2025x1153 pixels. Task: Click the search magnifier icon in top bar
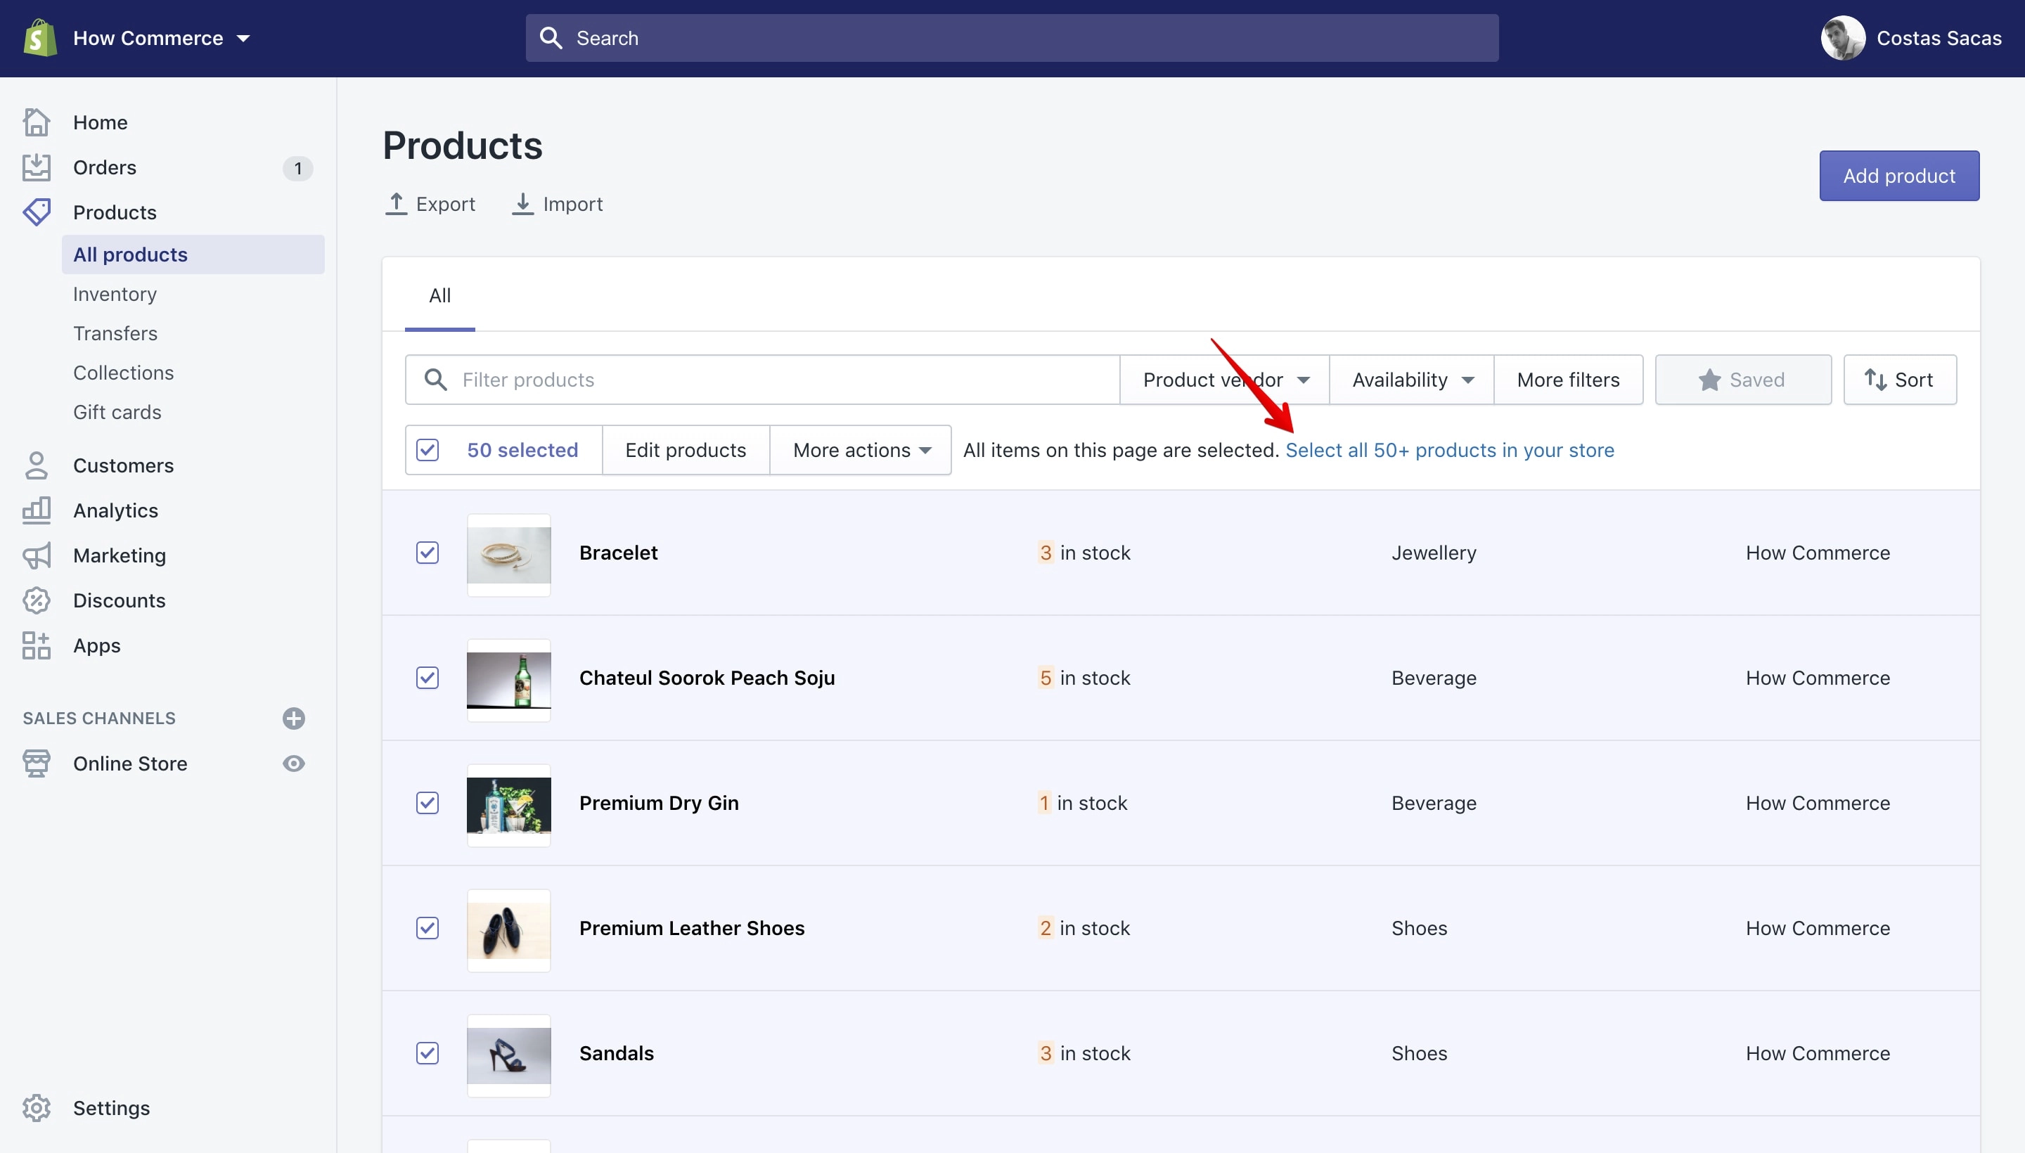(x=551, y=38)
